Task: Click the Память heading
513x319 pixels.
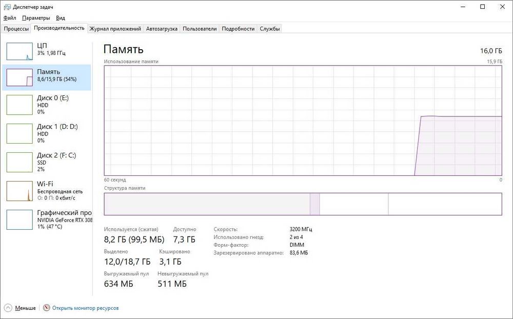Action: point(123,49)
